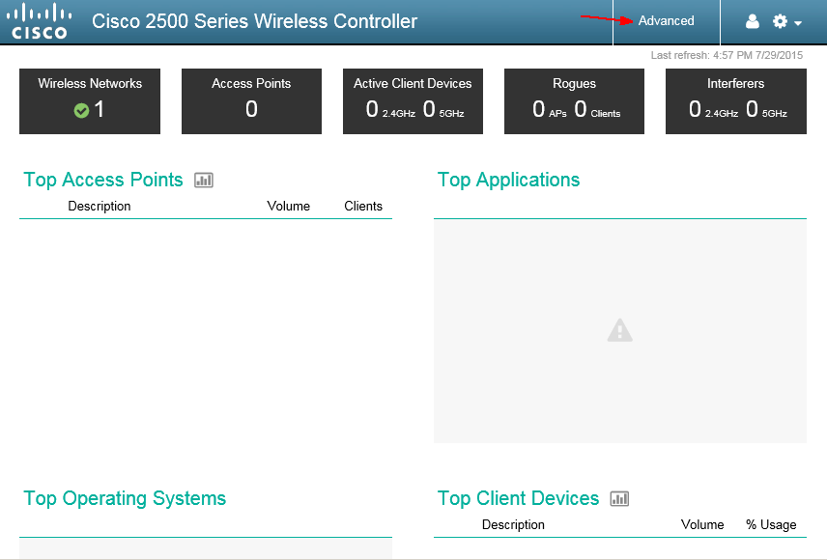Open the Access Points tile
The width and height of the screenshot is (827, 560).
click(251, 101)
